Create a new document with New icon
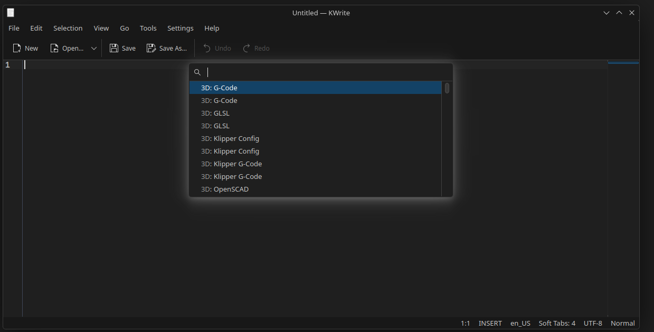 coord(17,48)
